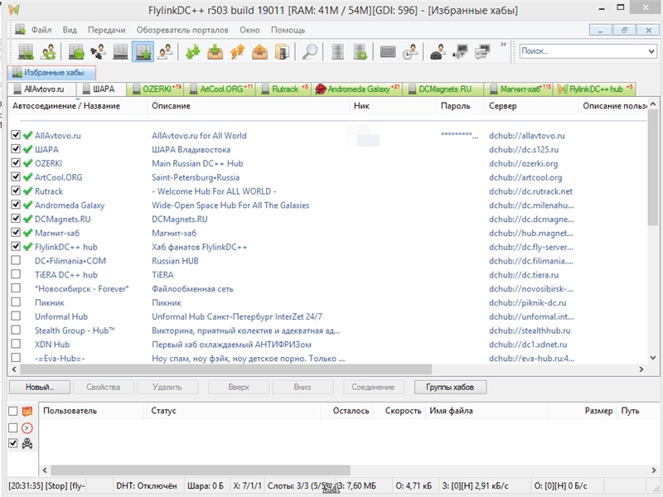Viewport: 663px width, 497px height.
Task: Click the Вверх button
Action: pos(239,387)
